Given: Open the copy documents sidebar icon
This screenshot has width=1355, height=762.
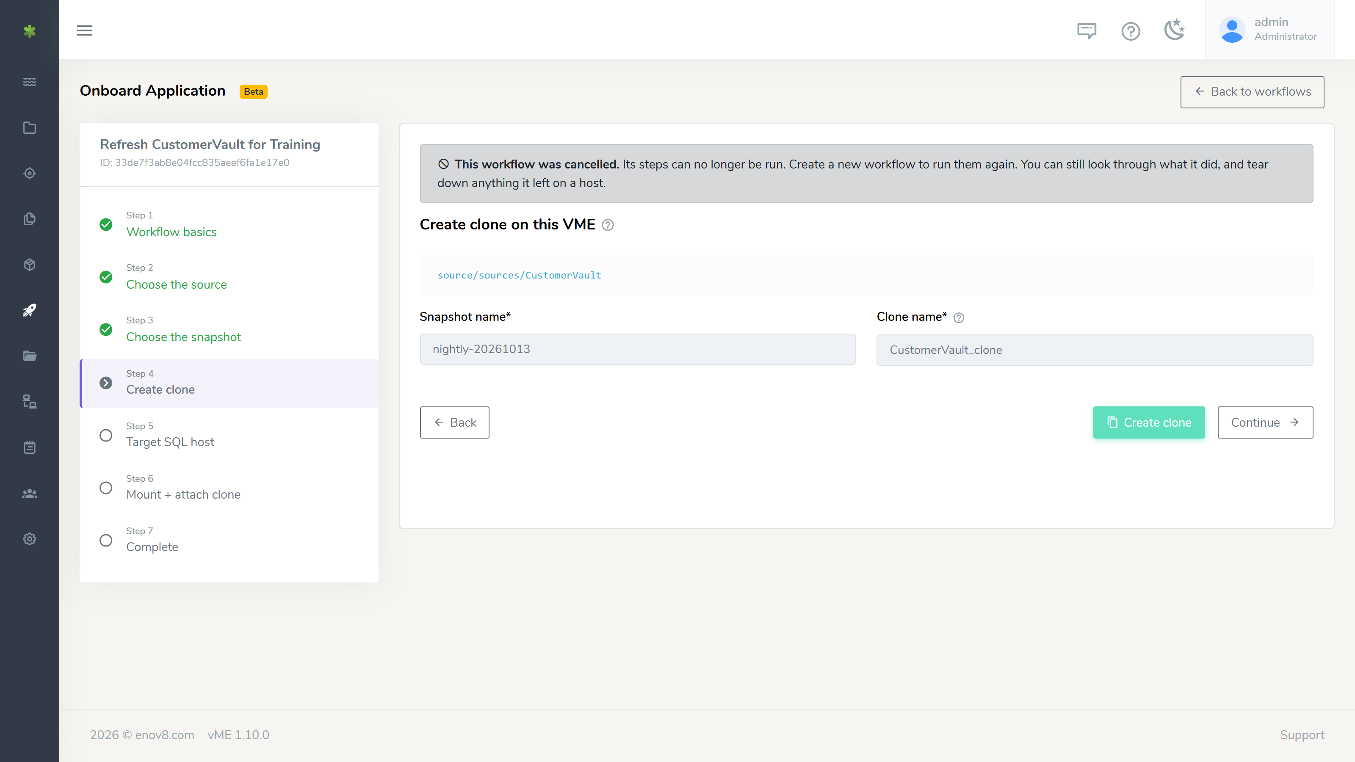Looking at the screenshot, I should tap(30, 219).
